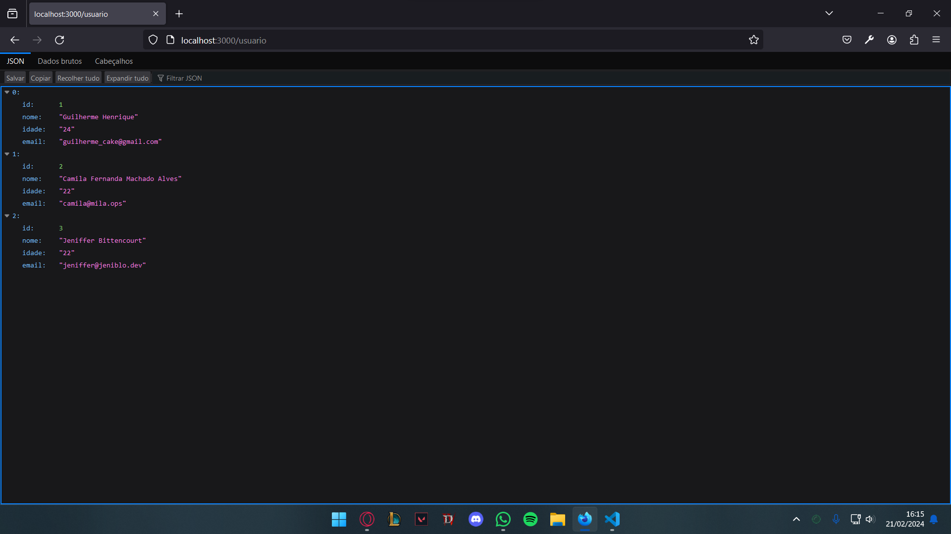Select the id value 3
The height and width of the screenshot is (534, 951).
(61, 228)
